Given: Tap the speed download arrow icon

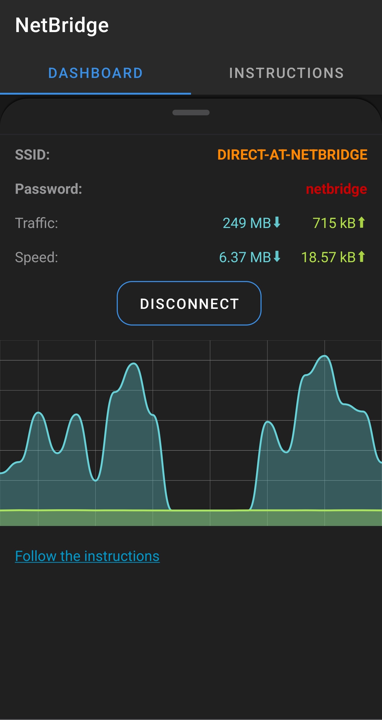Looking at the screenshot, I should [x=277, y=257].
